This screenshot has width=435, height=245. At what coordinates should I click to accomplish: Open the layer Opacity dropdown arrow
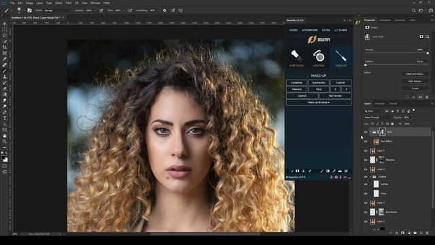tap(413, 118)
